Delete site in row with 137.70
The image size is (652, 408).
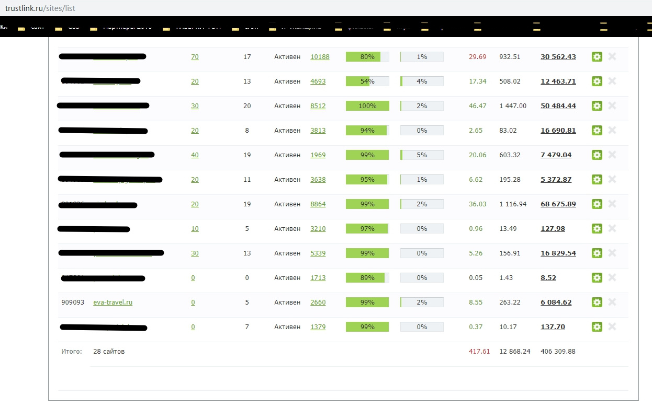[x=612, y=327]
